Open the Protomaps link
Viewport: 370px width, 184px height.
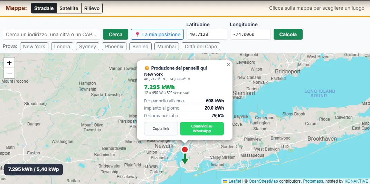313,181
